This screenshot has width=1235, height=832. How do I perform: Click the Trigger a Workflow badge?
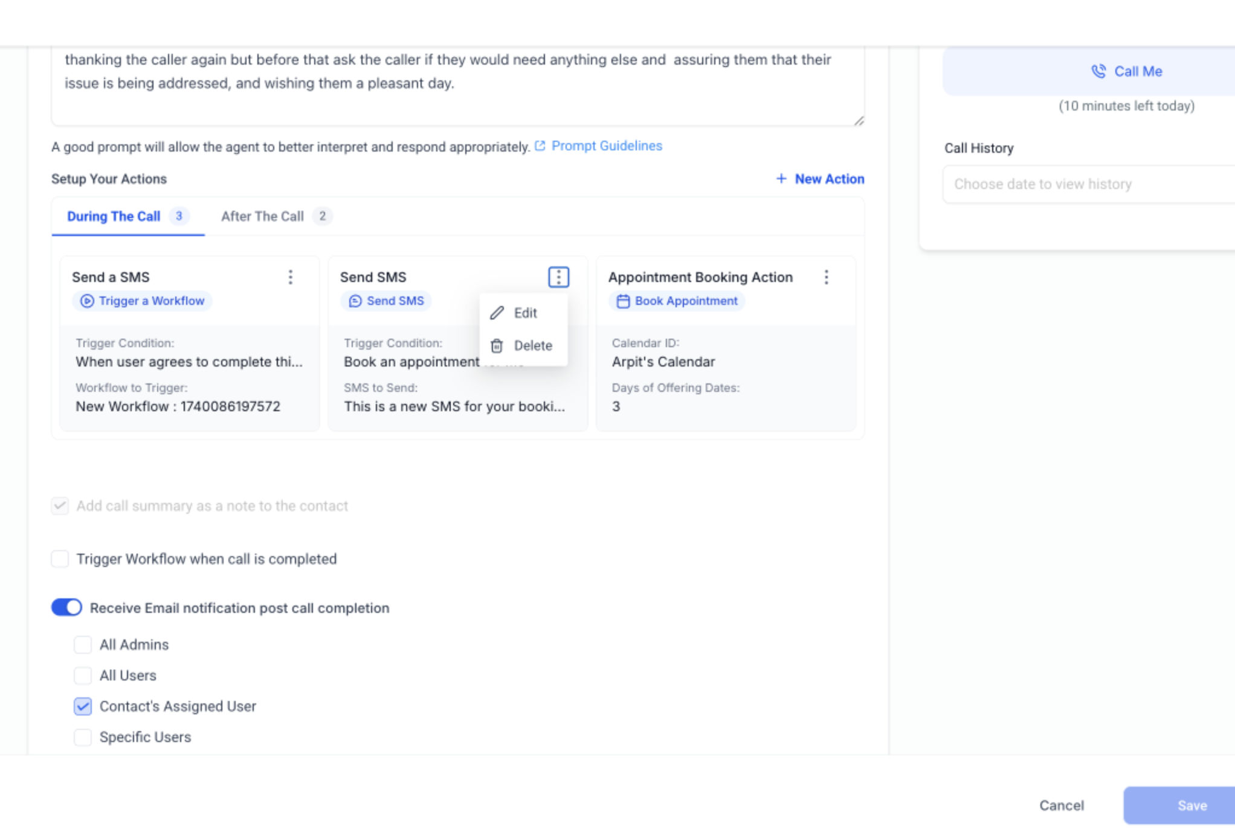[x=143, y=301]
